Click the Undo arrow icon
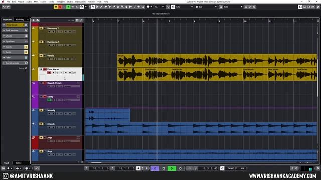 pos(4,7)
